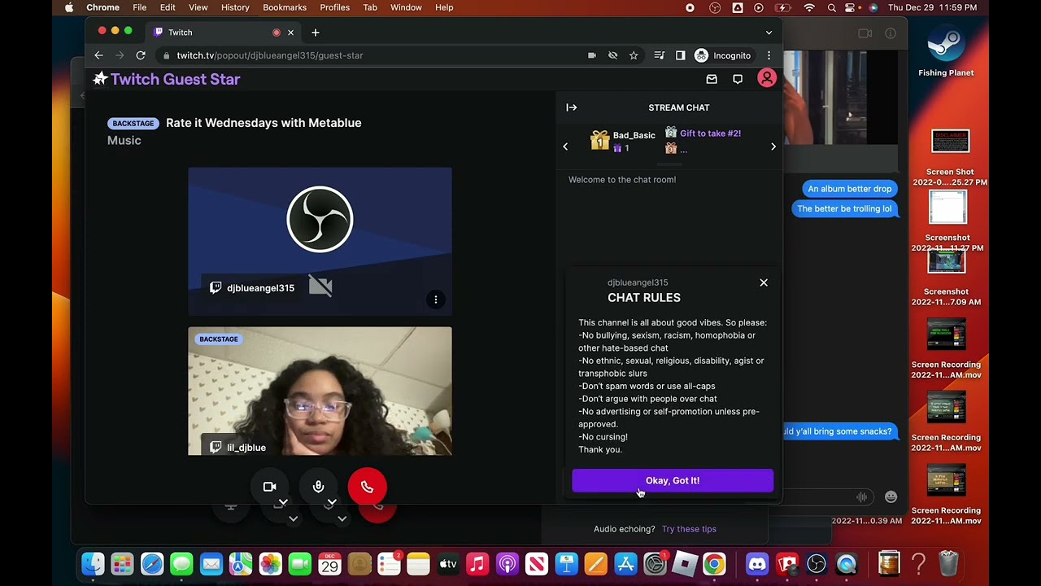Accept rules with Okay, Got It!
Screen dimensions: 1041x586
coord(673,480)
